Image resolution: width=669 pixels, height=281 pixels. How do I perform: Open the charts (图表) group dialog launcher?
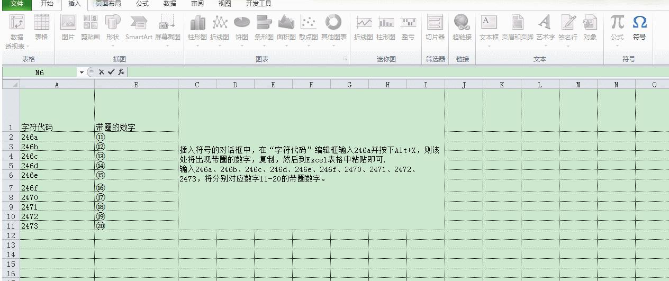[x=346, y=59]
